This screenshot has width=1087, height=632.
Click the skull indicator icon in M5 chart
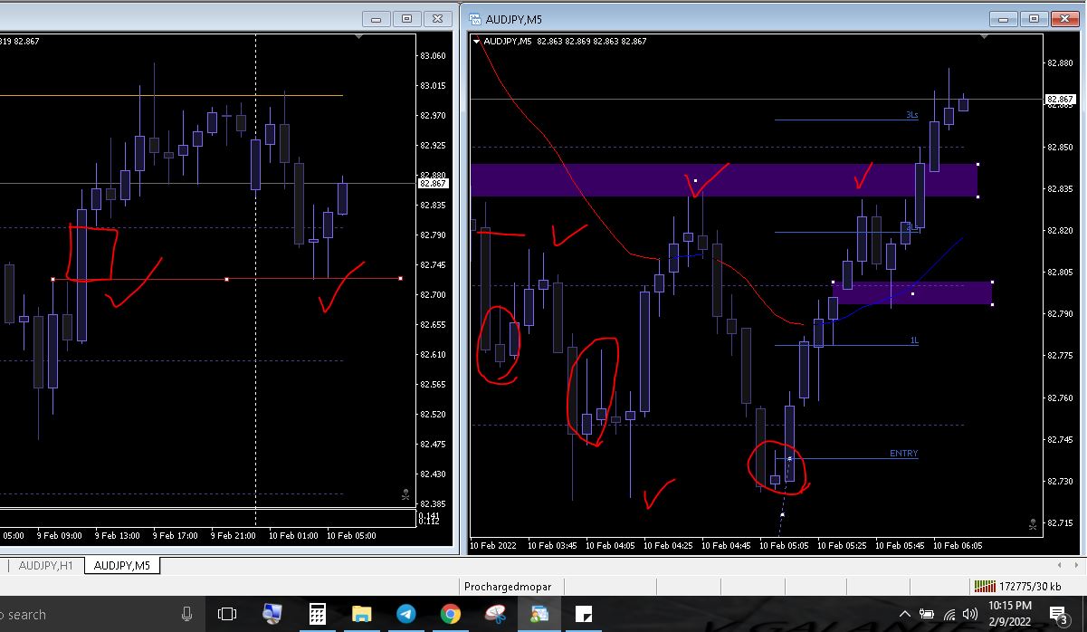[x=1032, y=523]
